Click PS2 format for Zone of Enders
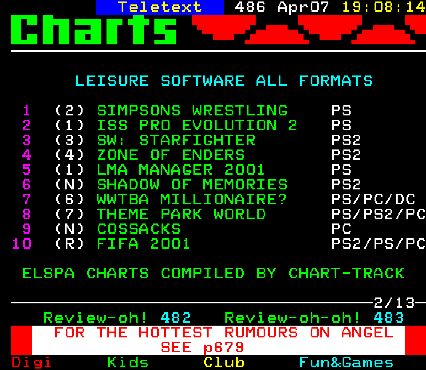 (x=346, y=155)
